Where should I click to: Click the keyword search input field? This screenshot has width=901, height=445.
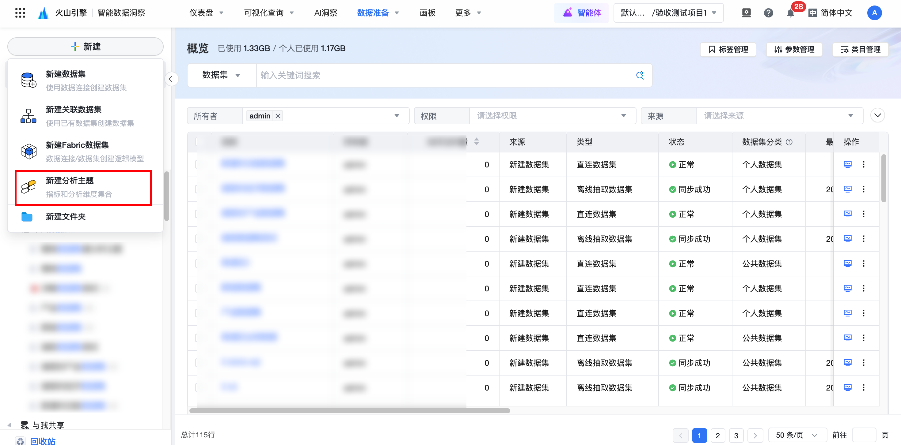(x=444, y=75)
